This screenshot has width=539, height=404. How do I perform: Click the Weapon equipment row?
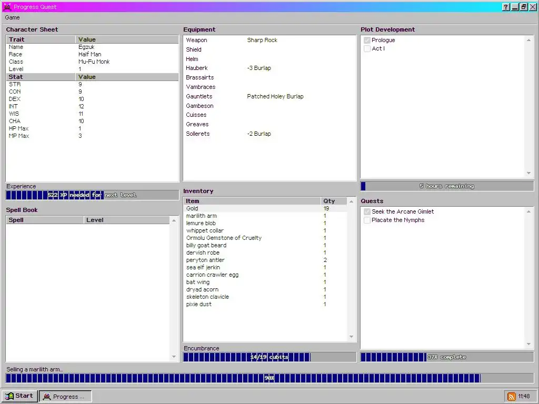(269, 40)
